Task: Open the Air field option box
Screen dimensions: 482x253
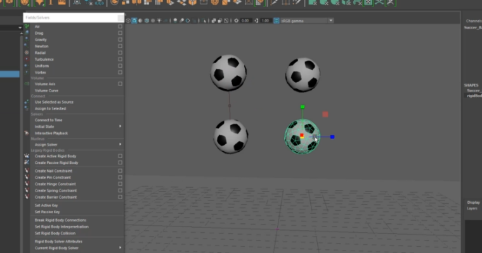Action: (x=120, y=27)
